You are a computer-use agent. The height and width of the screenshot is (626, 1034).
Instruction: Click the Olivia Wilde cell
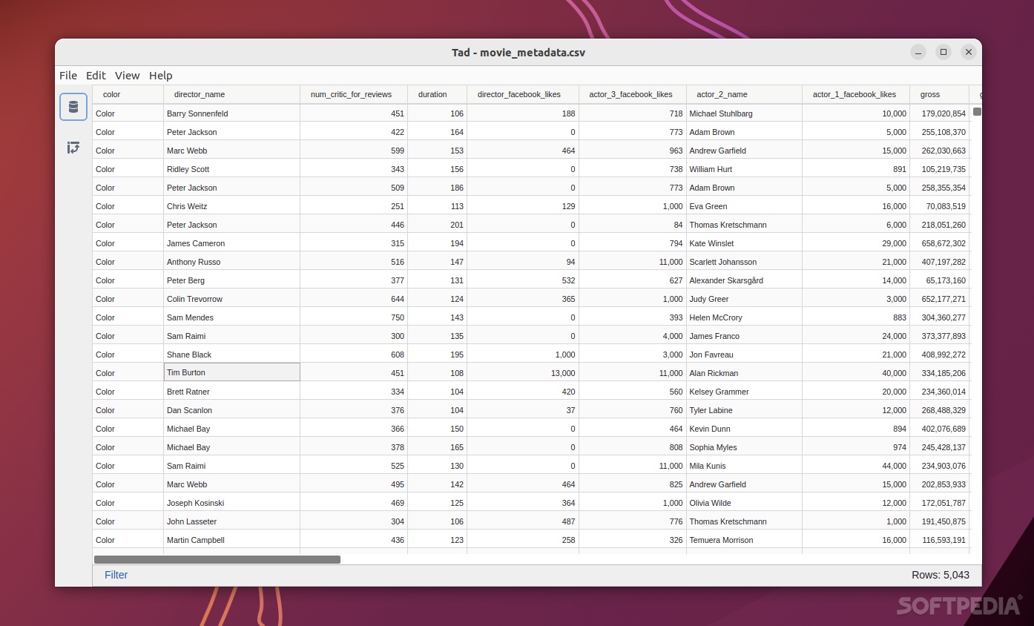(x=744, y=503)
